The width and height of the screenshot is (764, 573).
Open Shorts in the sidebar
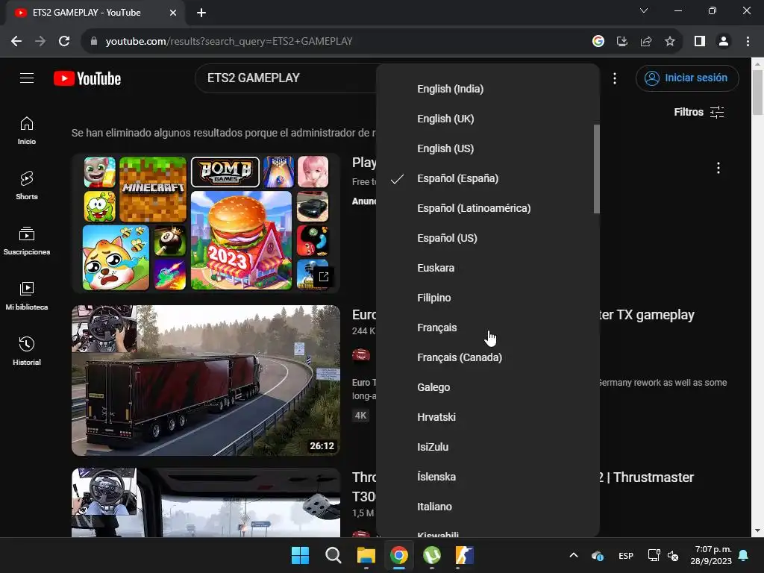tap(27, 186)
